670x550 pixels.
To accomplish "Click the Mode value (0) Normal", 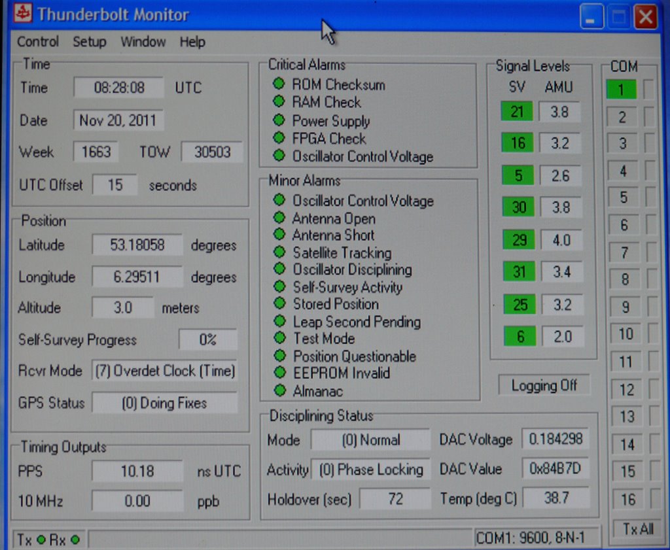I will [x=370, y=439].
